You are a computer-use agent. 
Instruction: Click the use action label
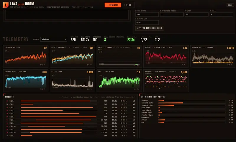point(143,122)
